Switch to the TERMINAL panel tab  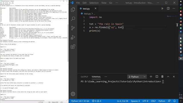pos(96,77)
